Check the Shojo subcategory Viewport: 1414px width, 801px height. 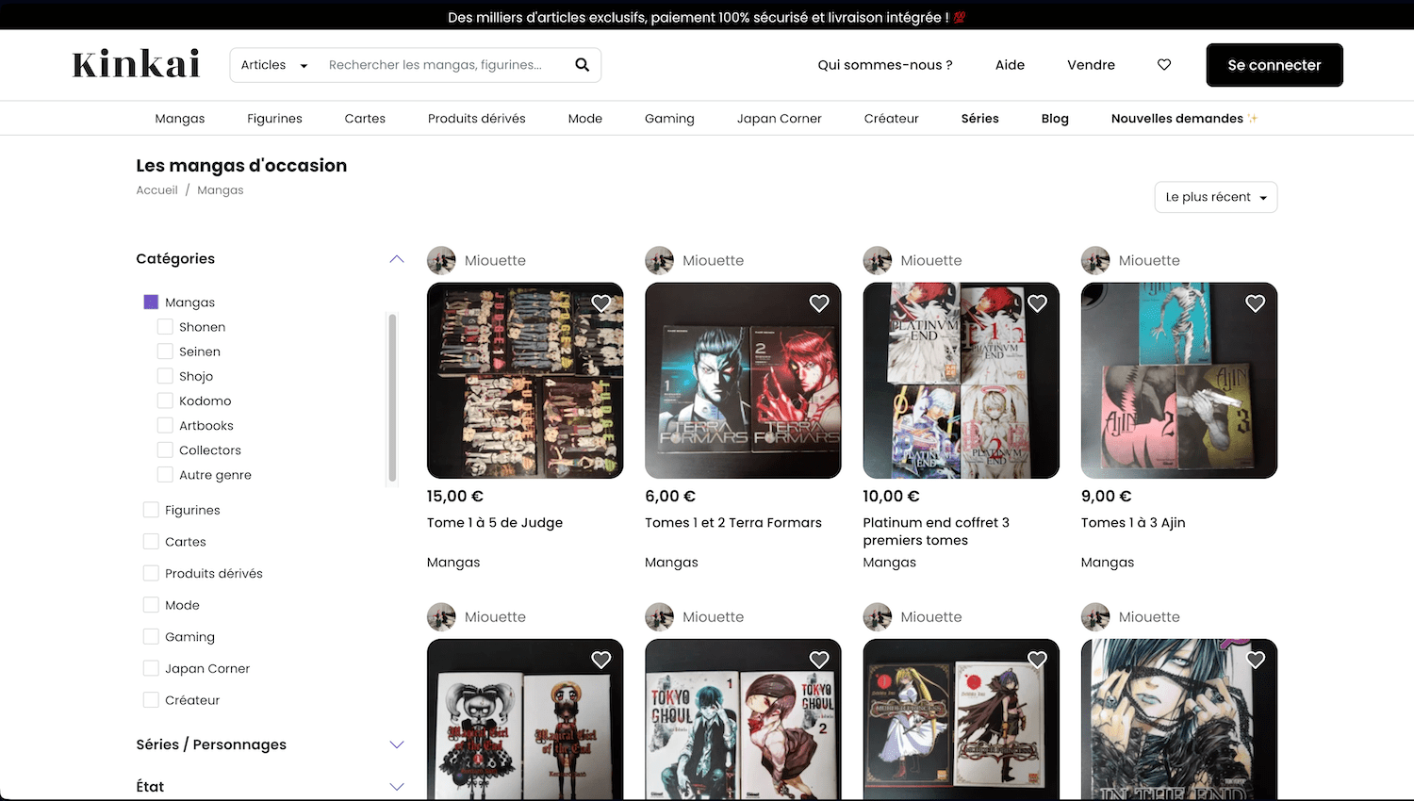165,376
